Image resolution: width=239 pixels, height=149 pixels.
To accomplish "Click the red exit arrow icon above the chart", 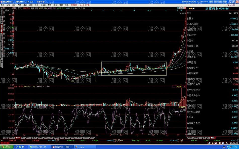I will [x=185, y=8].
